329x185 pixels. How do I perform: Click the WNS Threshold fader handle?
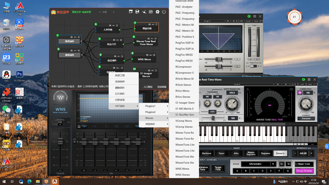coord(60,141)
